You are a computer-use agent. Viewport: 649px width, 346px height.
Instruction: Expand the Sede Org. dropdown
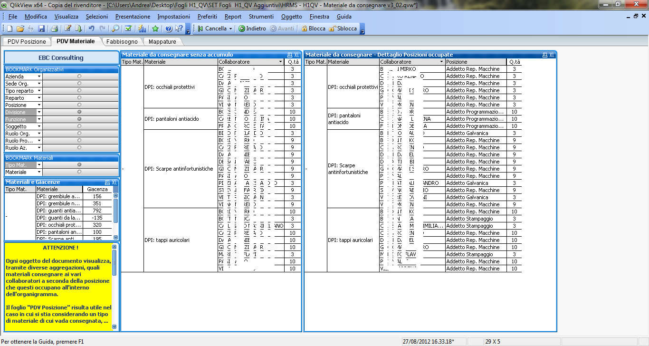(39, 84)
